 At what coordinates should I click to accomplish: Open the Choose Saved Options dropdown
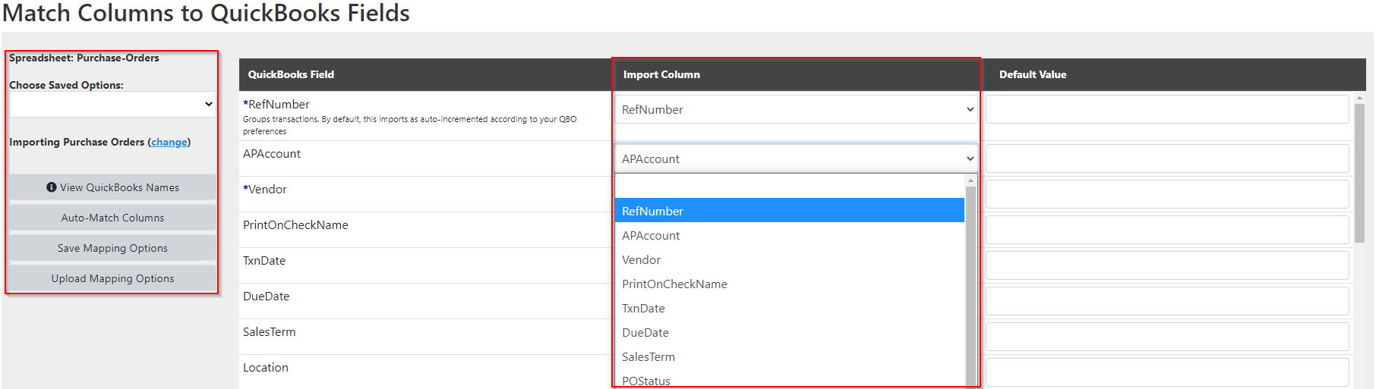click(x=112, y=104)
